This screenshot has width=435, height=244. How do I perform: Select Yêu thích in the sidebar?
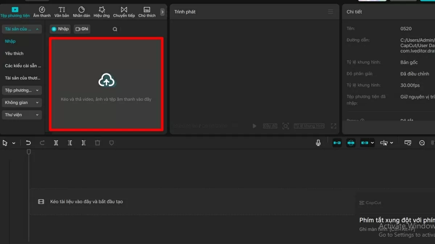[14, 53]
